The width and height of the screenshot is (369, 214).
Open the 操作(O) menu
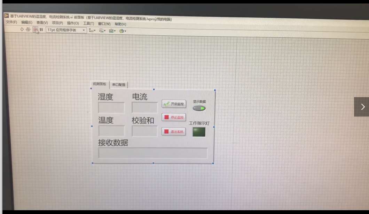point(73,23)
